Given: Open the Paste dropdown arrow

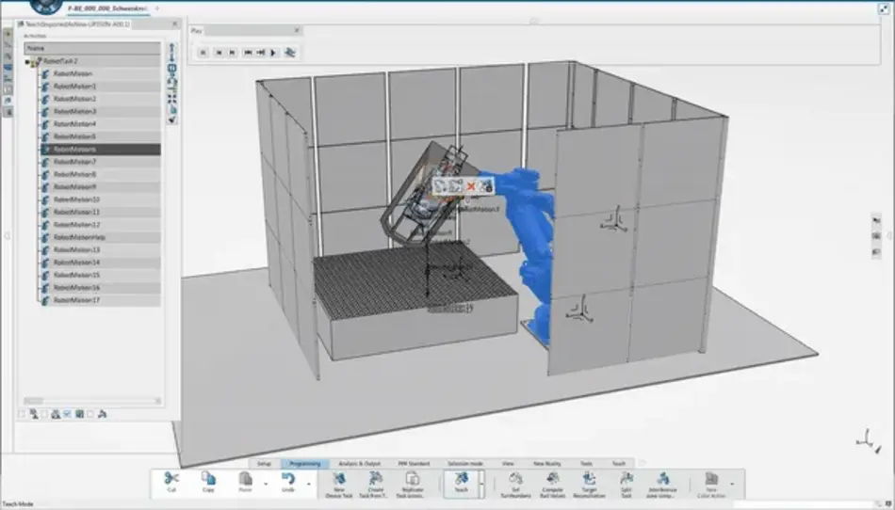Looking at the screenshot, I should click(265, 486).
